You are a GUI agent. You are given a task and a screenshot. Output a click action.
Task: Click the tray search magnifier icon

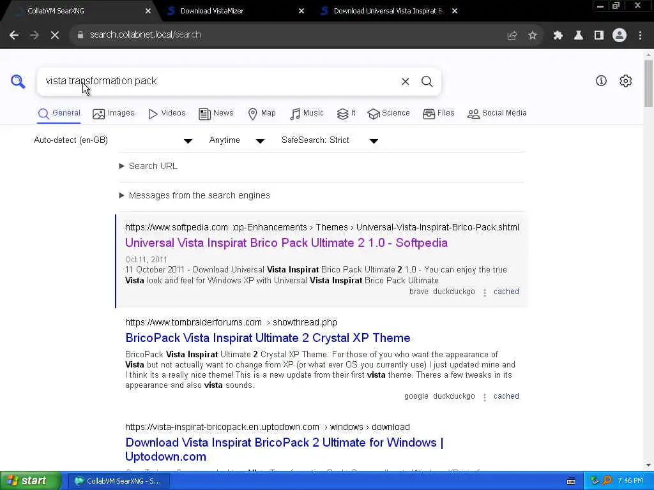pyautogui.click(x=607, y=480)
